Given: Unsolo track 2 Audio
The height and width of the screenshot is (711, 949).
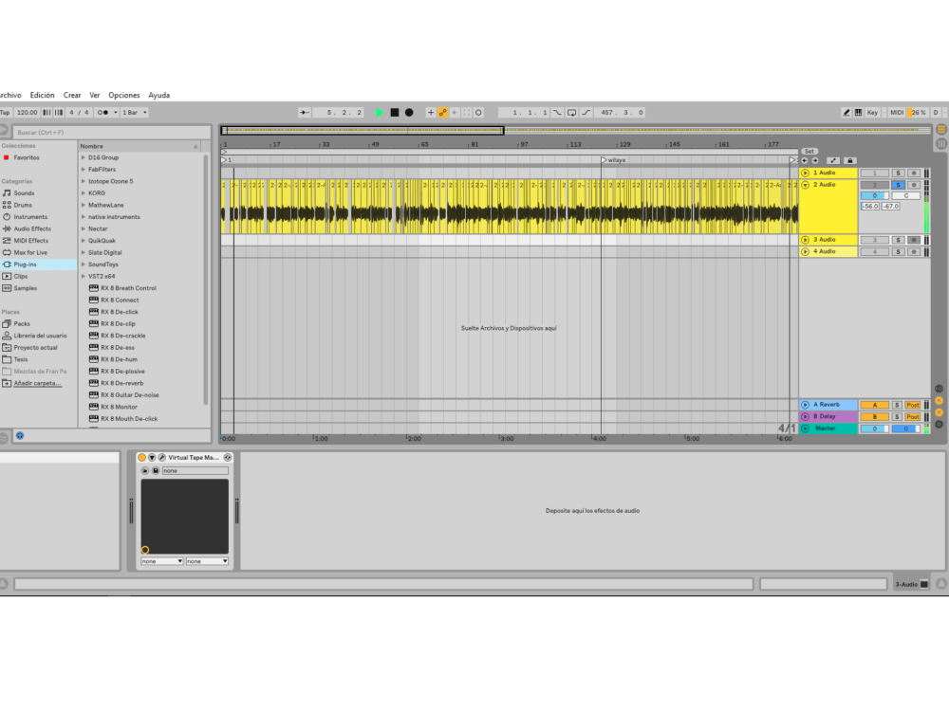Looking at the screenshot, I should coord(898,185).
